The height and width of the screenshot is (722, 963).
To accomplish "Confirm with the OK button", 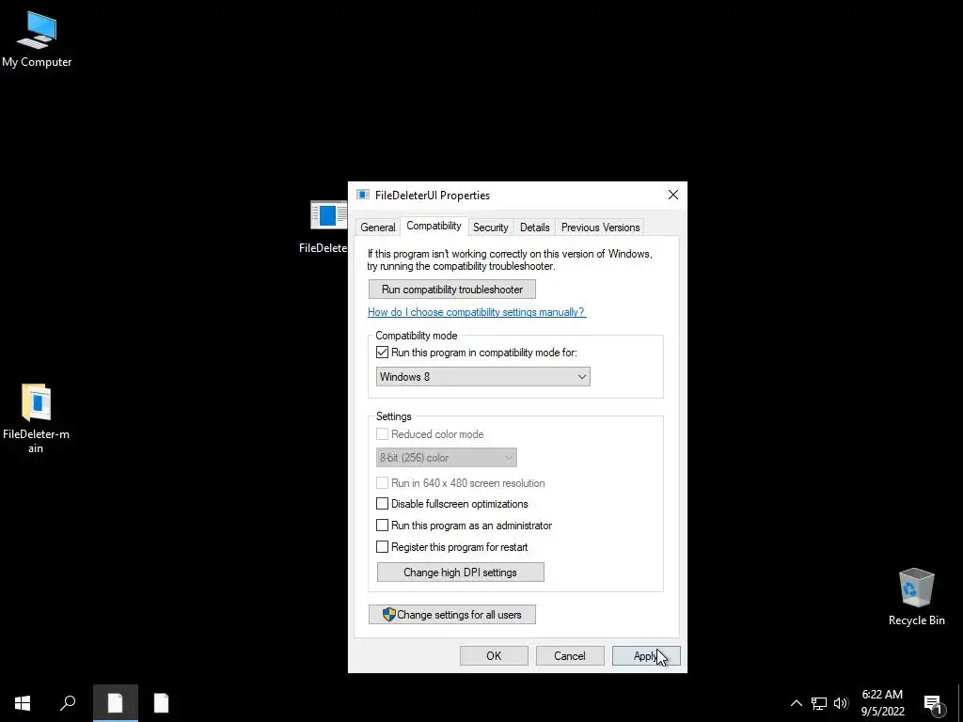I will pos(494,655).
